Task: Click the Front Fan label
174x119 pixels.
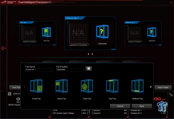Action: coord(36,99)
